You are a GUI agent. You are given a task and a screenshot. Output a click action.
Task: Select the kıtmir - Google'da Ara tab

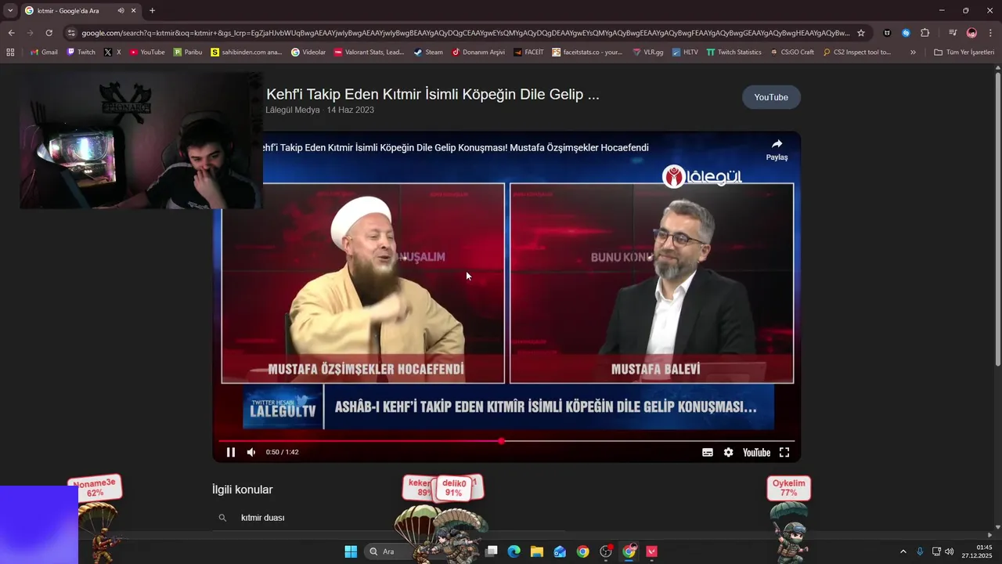click(80, 11)
